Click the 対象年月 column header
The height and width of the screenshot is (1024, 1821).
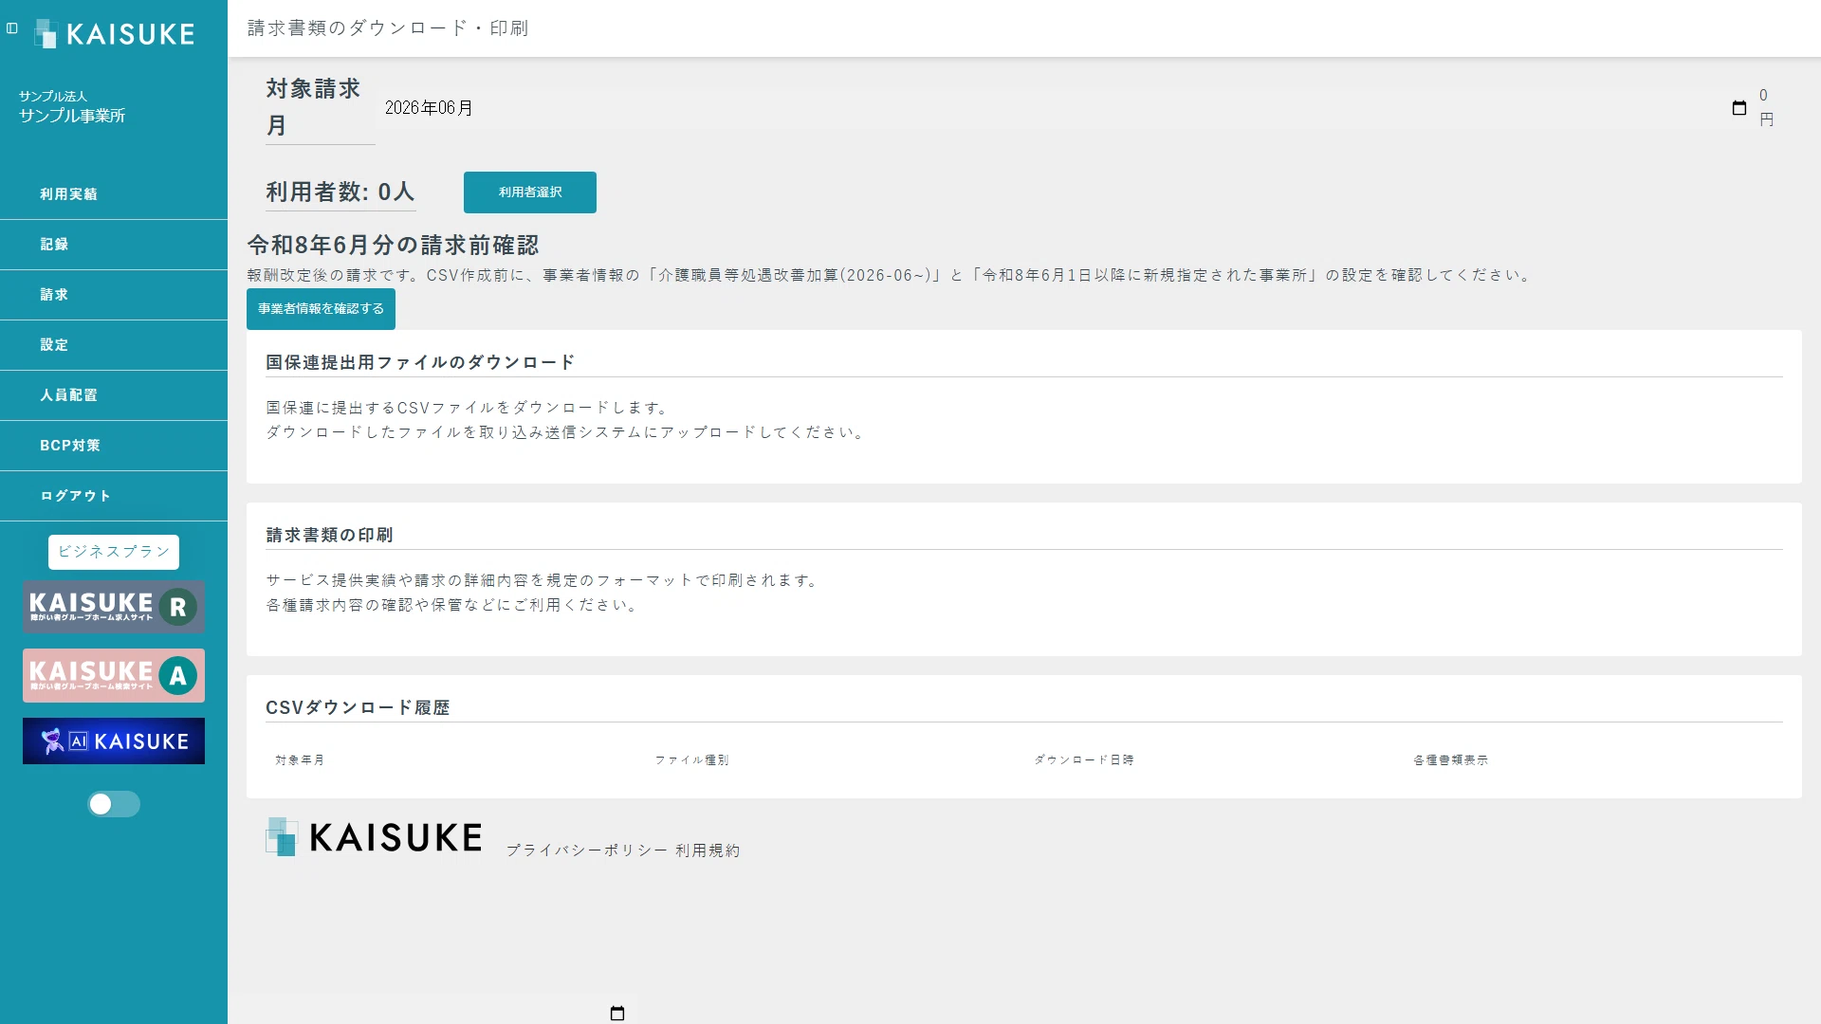click(x=300, y=760)
